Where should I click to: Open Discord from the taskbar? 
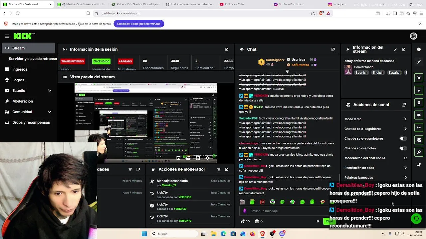tap(282, 234)
